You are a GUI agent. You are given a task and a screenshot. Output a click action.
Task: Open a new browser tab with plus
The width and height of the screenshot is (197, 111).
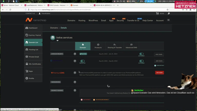coord(118,5)
